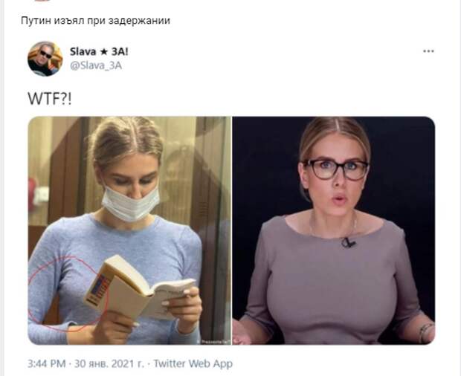Open the Slava ★ 3A! display name
Image resolution: width=461 pixels, height=376 pixels.
pos(99,52)
